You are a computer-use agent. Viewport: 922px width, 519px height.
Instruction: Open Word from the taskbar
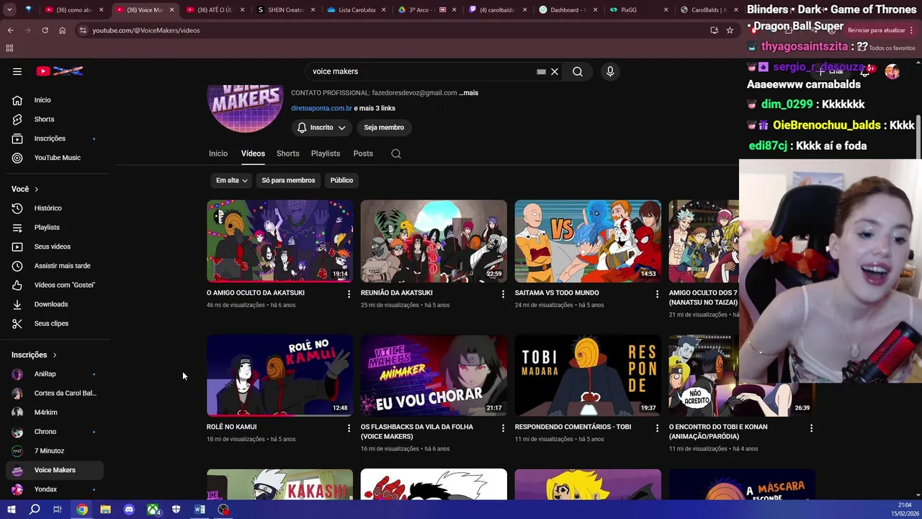200,510
